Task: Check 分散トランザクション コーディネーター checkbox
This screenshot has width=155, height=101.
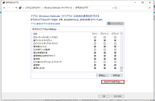Action: click(34, 62)
